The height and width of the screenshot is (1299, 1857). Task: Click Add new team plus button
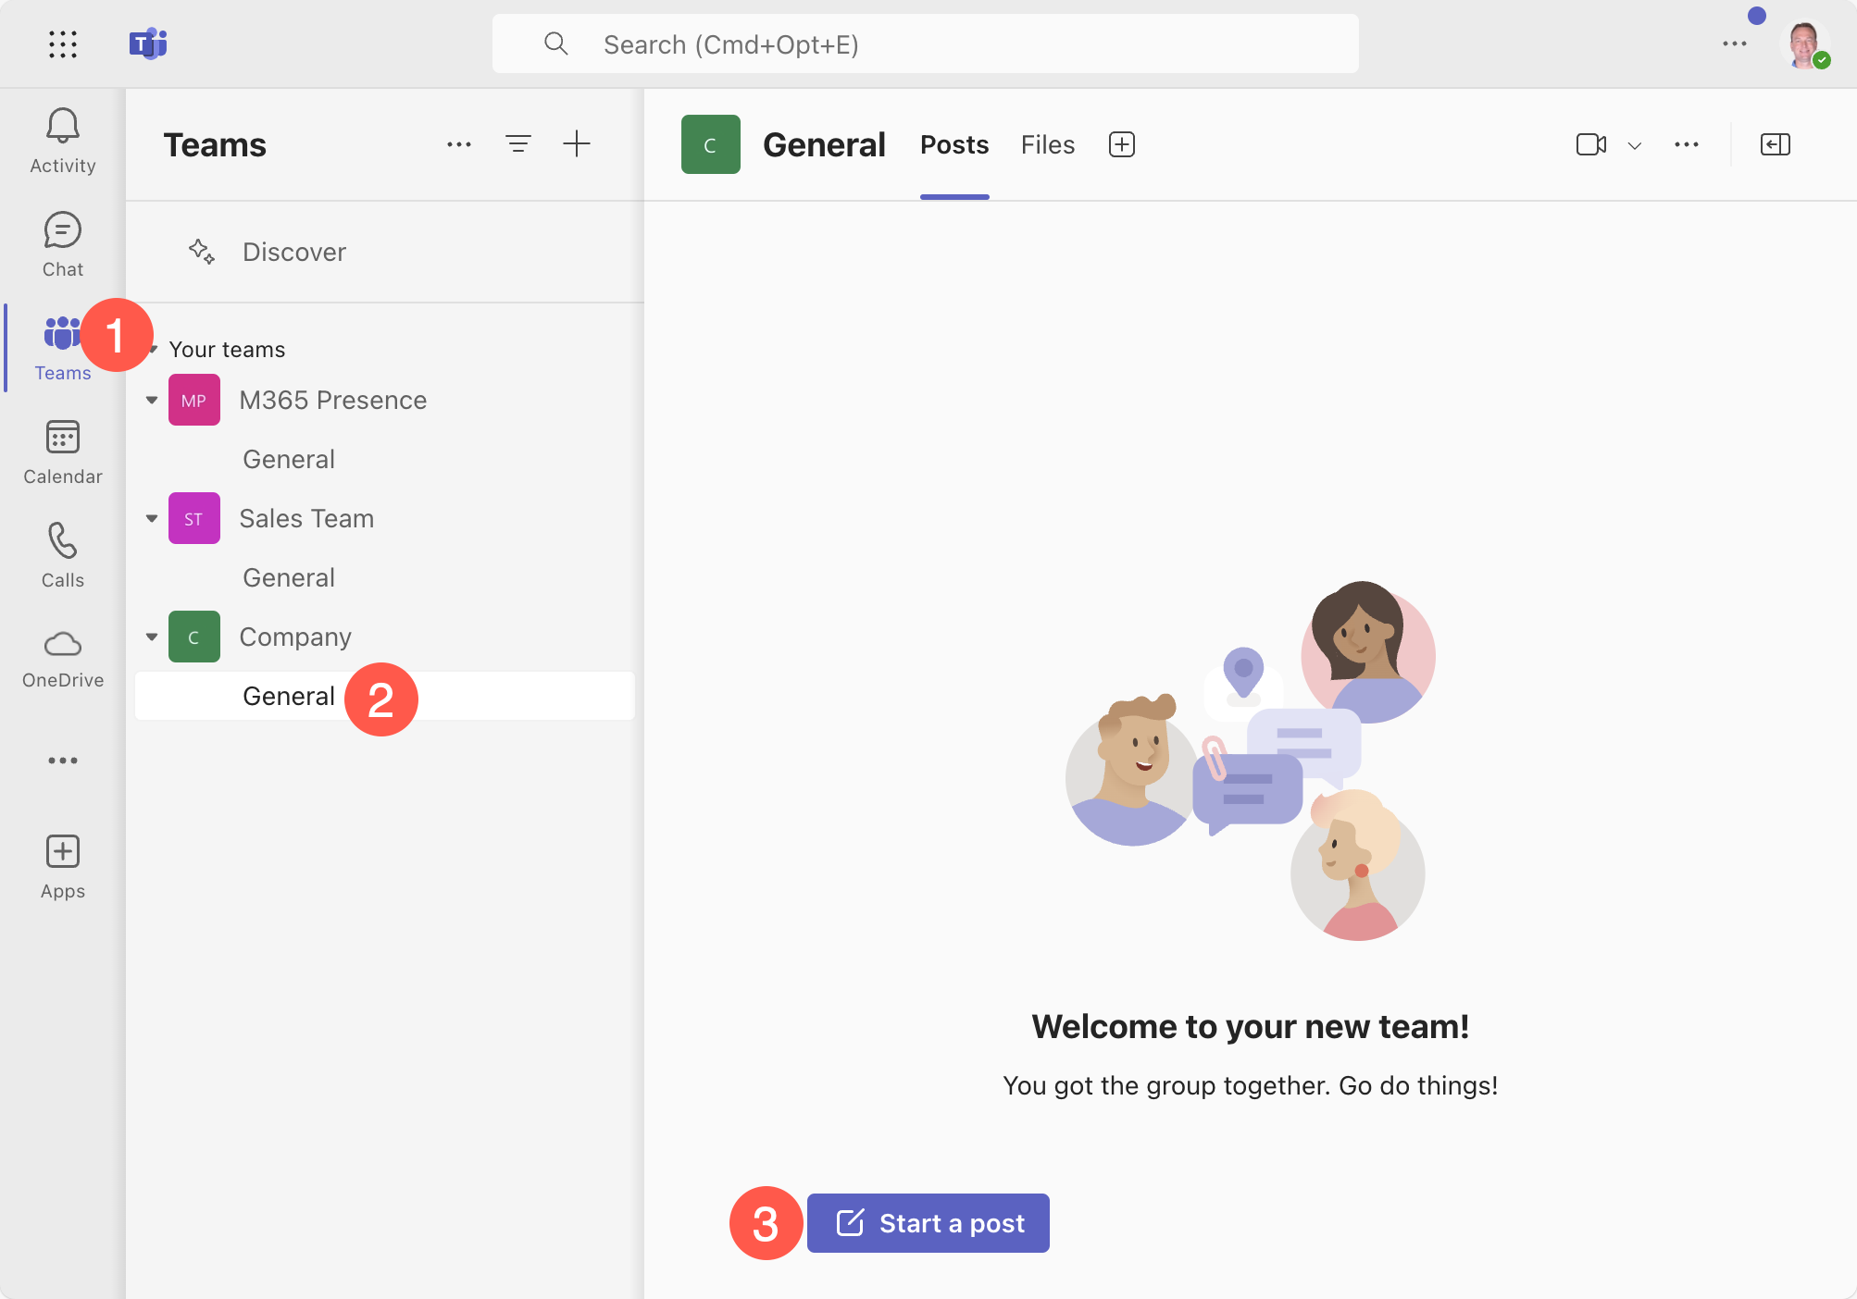579,142
